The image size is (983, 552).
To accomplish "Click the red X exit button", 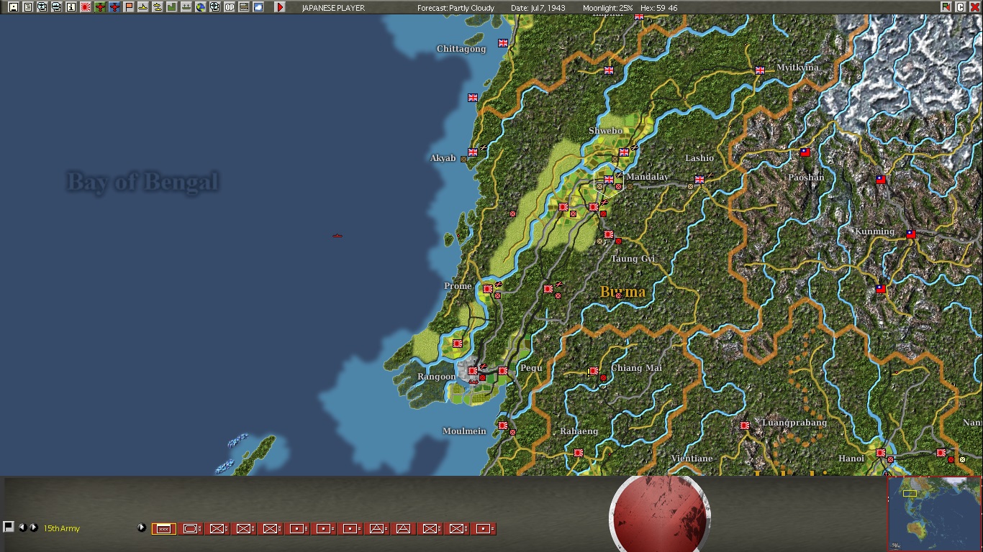I will pos(975,7).
